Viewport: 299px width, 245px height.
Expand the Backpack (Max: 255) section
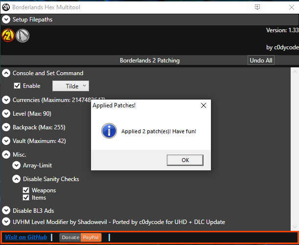[x=6, y=127]
